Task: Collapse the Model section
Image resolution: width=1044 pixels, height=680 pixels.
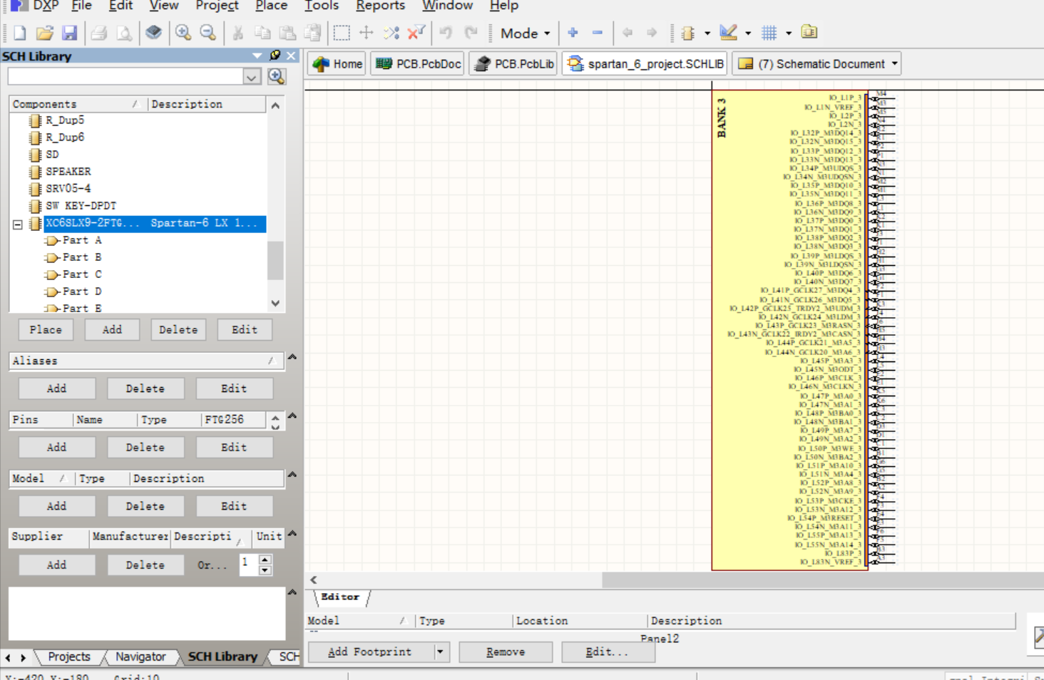Action: 292,474
